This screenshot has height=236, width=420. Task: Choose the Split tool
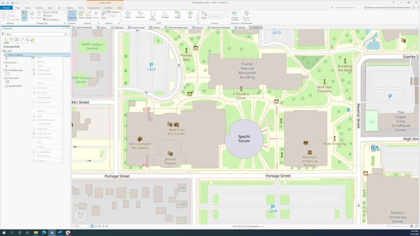[190, 15]
